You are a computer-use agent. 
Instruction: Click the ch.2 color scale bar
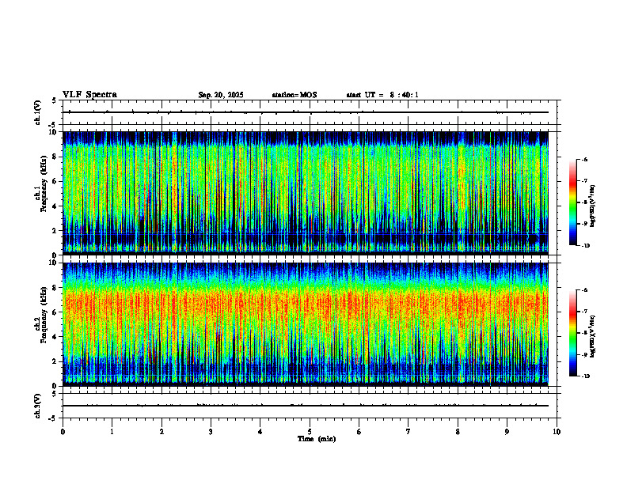tap(572, 333)
